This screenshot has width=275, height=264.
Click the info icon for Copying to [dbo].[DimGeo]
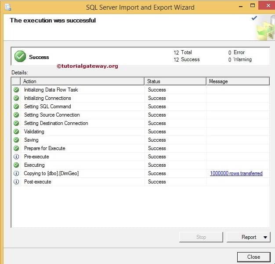point(16,173)
